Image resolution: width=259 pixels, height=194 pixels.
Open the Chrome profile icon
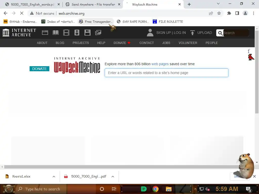pos(245,13)
